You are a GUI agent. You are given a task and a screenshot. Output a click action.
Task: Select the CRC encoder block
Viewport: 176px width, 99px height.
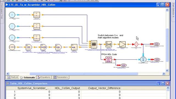pyautogui.click(x=29, y=47)
